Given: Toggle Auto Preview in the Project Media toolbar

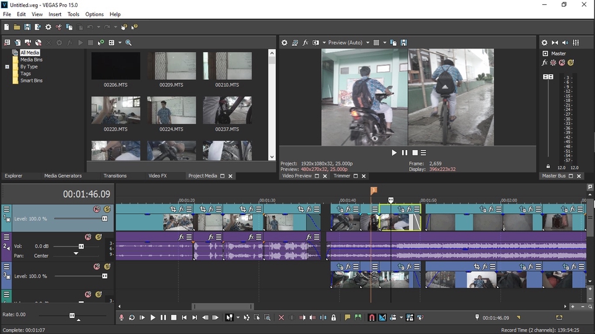Looking at the screenshot, I should pos(100,43).
